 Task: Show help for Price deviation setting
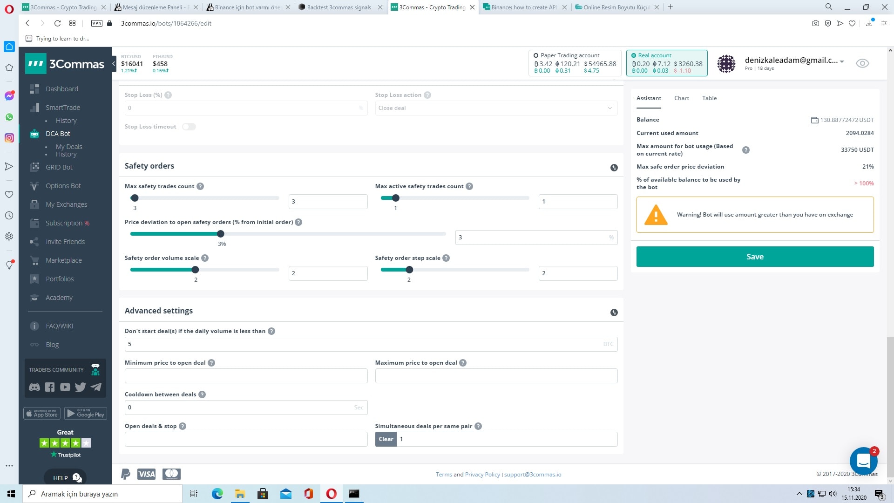298,222
